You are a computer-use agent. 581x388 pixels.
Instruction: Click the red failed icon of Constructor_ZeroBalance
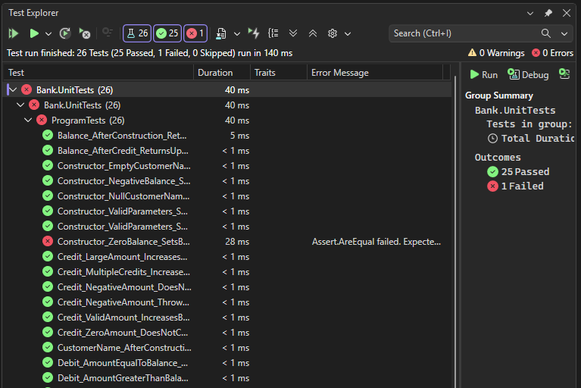coord(48,241)
